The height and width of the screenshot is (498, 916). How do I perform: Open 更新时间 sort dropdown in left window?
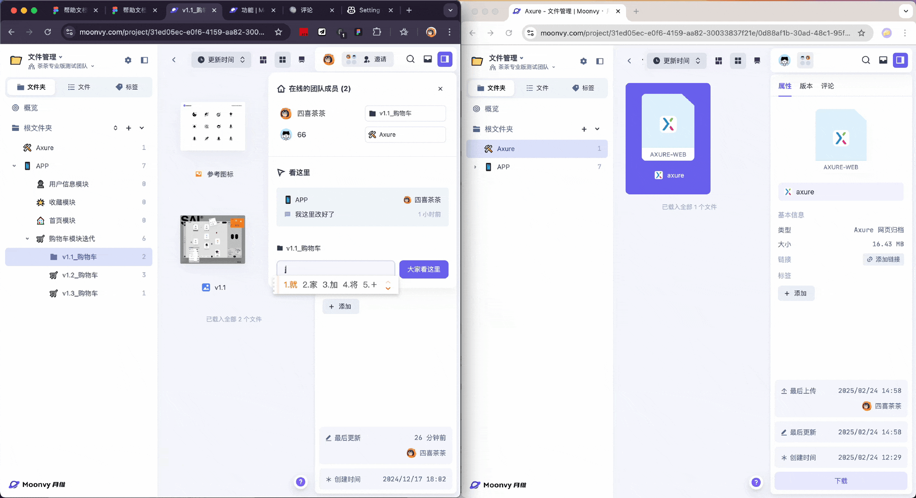pyautogui.click(x=221, y=59)
